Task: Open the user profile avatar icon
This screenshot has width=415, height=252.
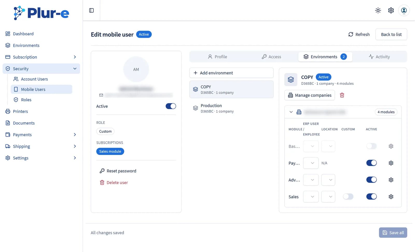Action: click(404, 10)
